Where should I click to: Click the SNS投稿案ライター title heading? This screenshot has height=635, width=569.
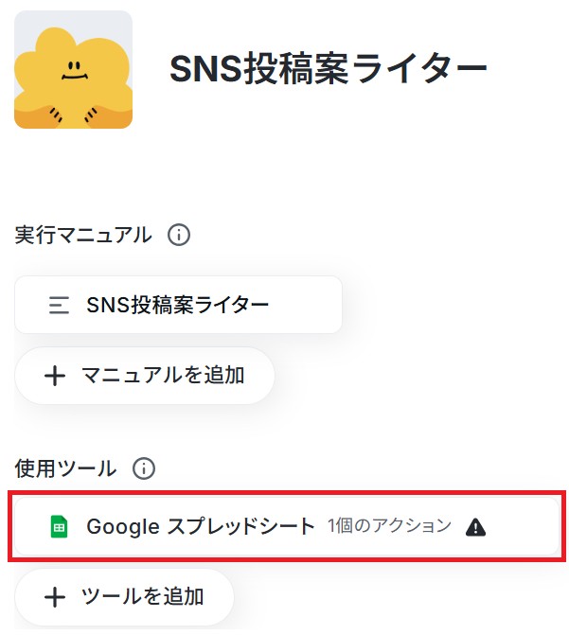(x=329, y=69)
